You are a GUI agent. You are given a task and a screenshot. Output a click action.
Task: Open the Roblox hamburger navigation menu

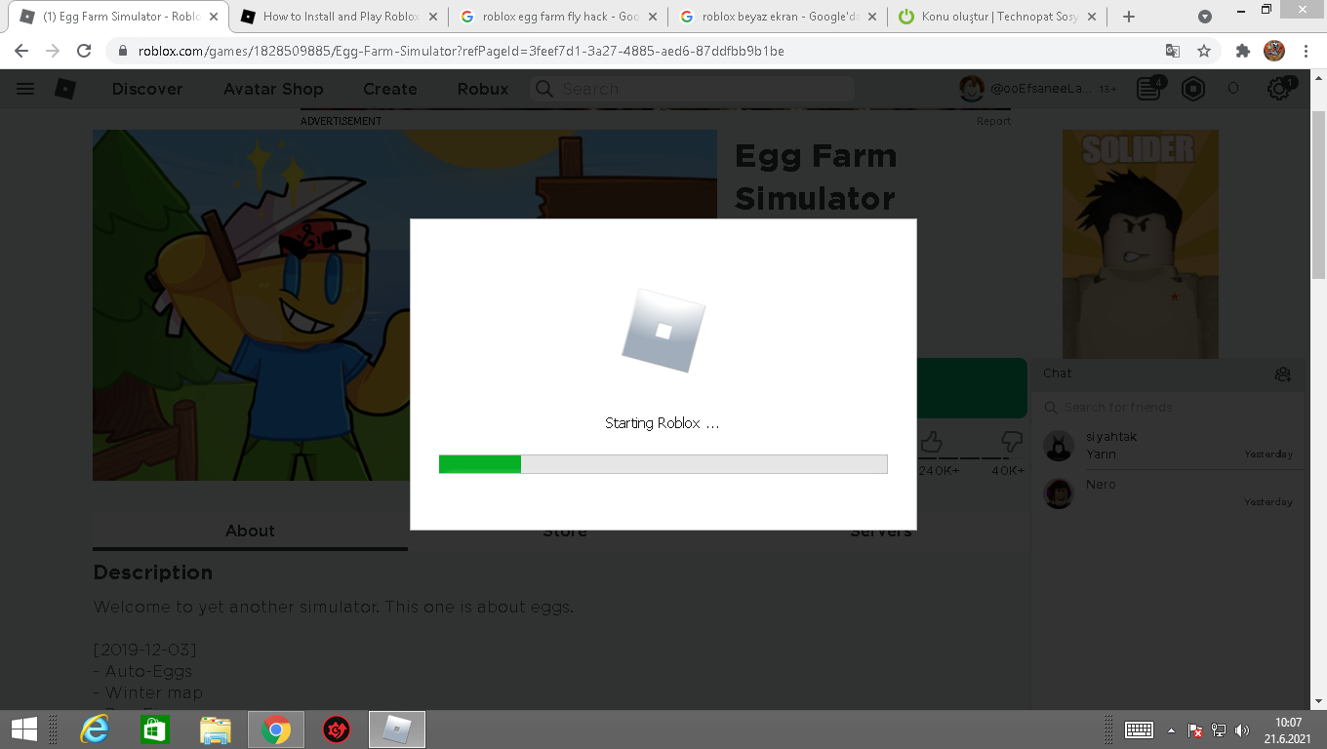pos(25,89)
